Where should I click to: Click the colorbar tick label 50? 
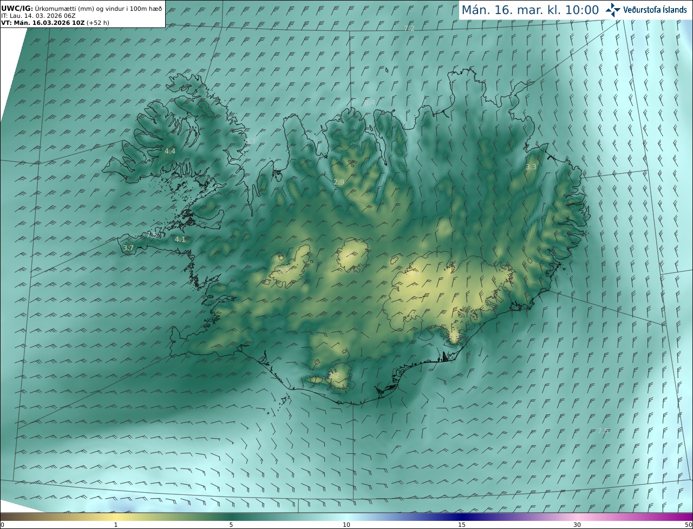point(688,525)
